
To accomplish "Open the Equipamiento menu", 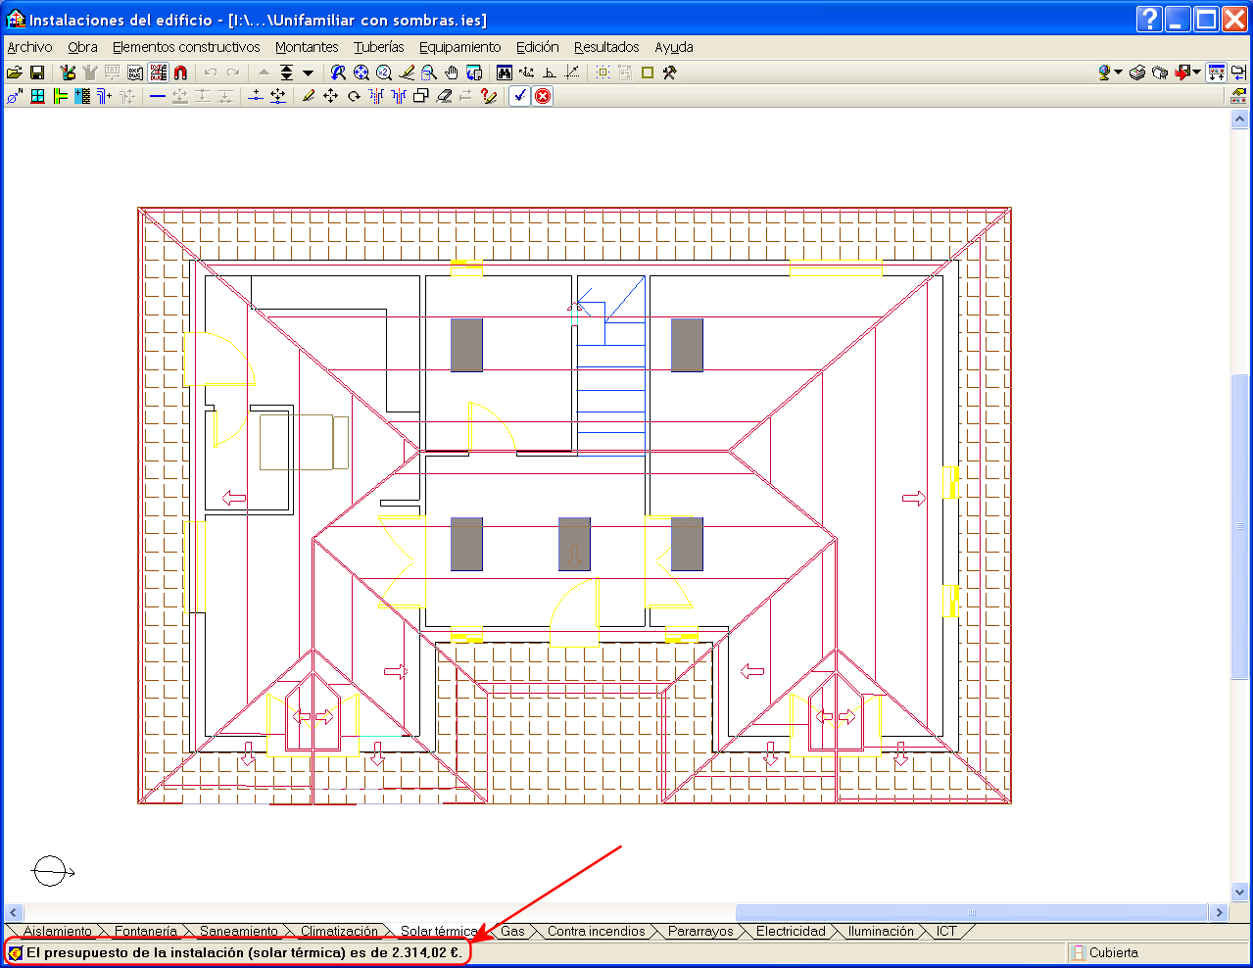I will tap(459, 47).
